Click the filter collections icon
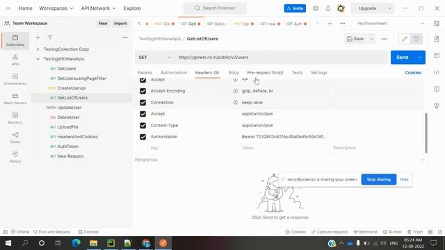Image resolution: width=445 pixels, height=250 pixels. pyautogui.click(x=50, y=37)
